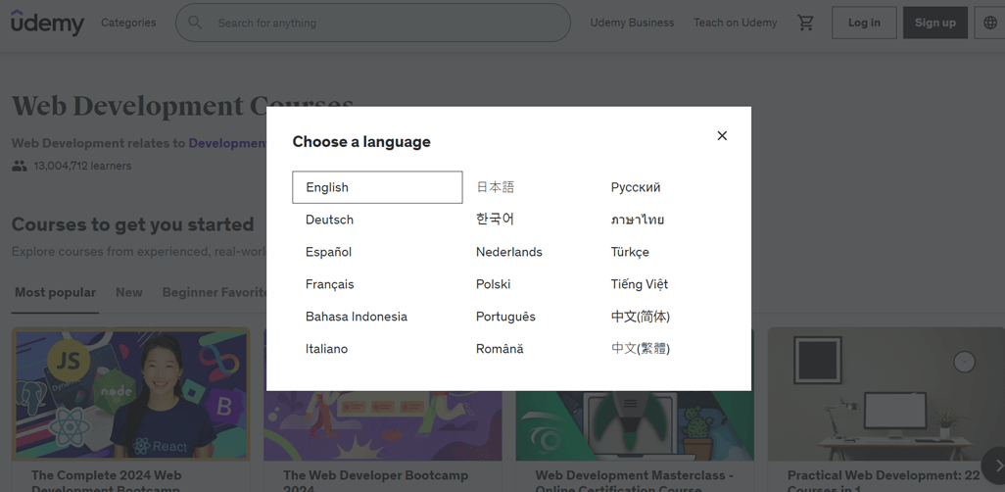Select English language option
1005x492 pixels.
377,187
